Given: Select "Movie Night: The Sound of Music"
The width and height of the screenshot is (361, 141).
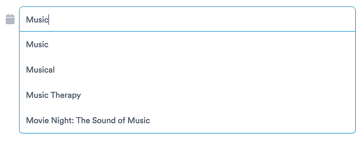Looking at the screenshot, I should point(88,121).
